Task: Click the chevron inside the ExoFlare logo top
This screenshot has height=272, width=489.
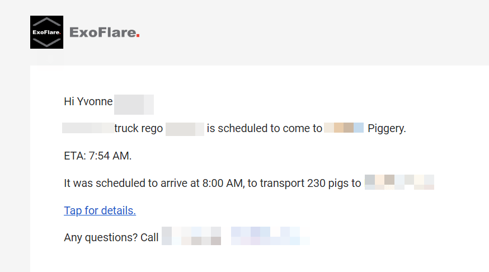Action: [x=46, y=22]
